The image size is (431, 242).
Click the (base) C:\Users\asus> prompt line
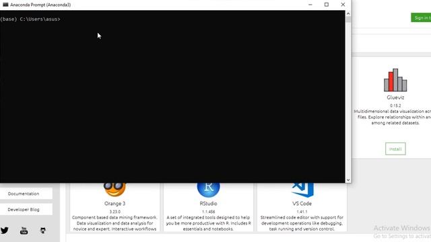[30, 19]
